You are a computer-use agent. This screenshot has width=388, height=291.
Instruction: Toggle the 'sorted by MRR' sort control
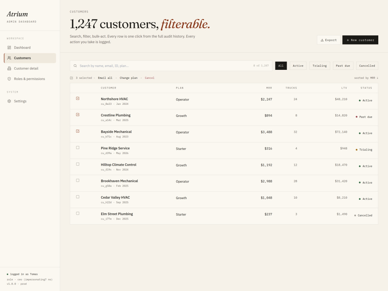366,78
